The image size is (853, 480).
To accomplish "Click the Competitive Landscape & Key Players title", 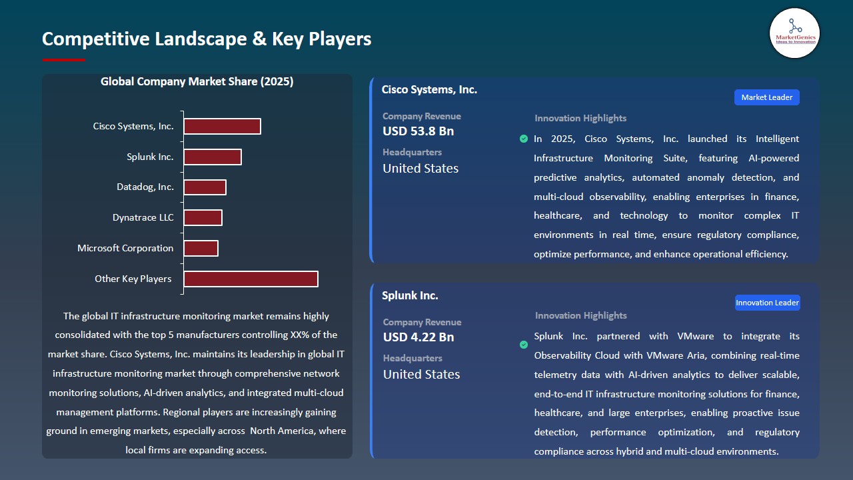I will click(207, 39).
